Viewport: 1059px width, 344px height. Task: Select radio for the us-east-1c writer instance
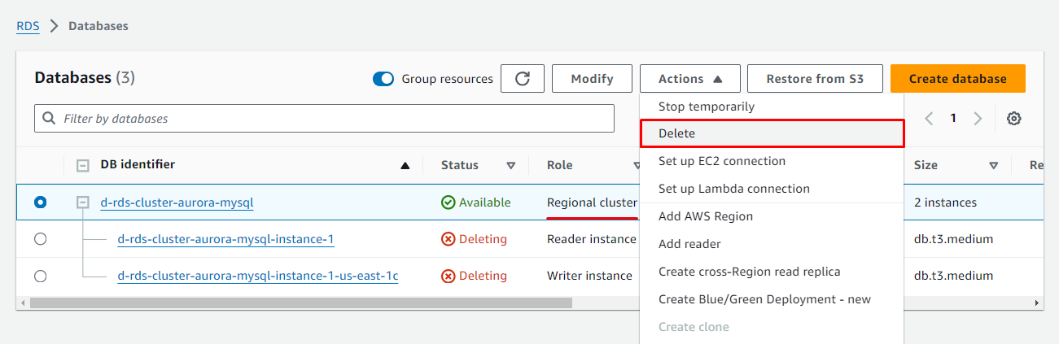pyautogui.click(x=41, y=276)
